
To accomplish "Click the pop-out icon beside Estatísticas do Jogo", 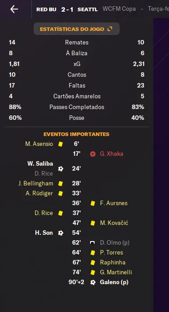I will click(x=110, y=29).
